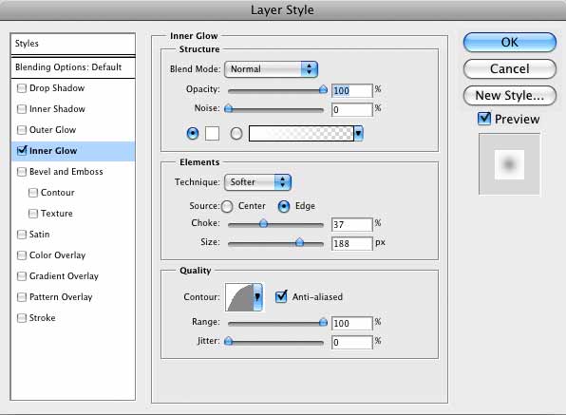
Task: Open the gradient preview bar editor
Action: click(301, 134)
